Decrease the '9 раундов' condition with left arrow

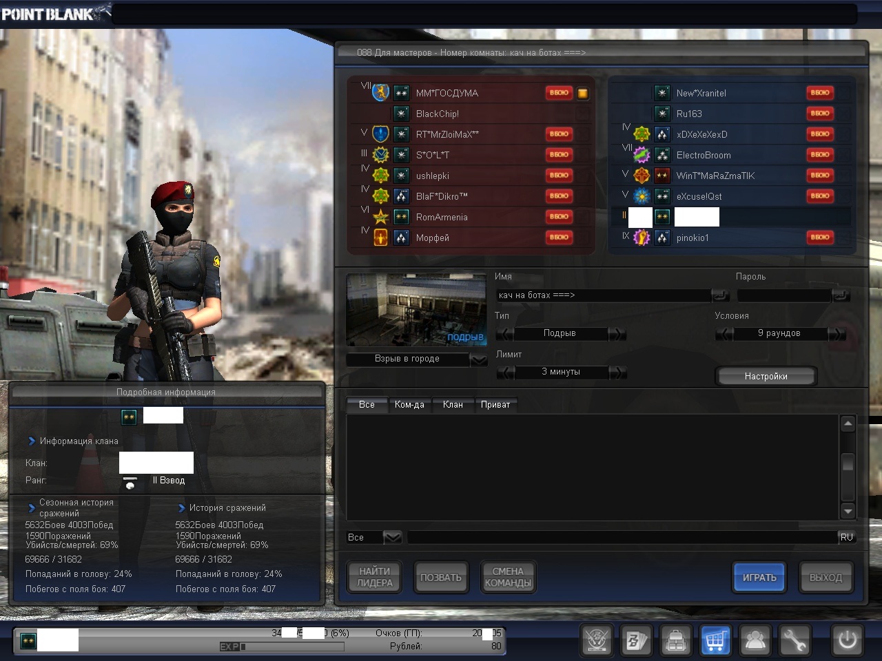[724, 334]
